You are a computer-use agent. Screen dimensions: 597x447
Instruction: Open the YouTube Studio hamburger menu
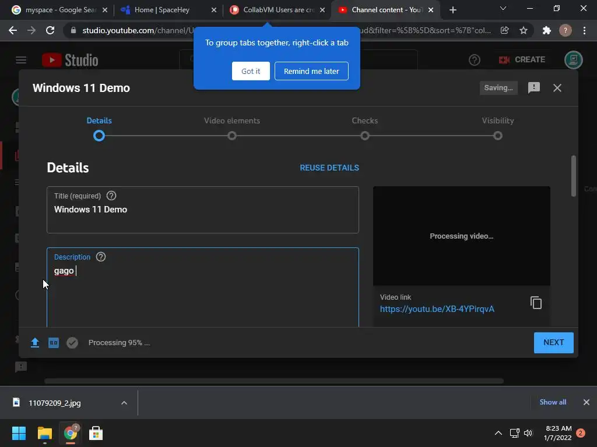pos(21,60)
